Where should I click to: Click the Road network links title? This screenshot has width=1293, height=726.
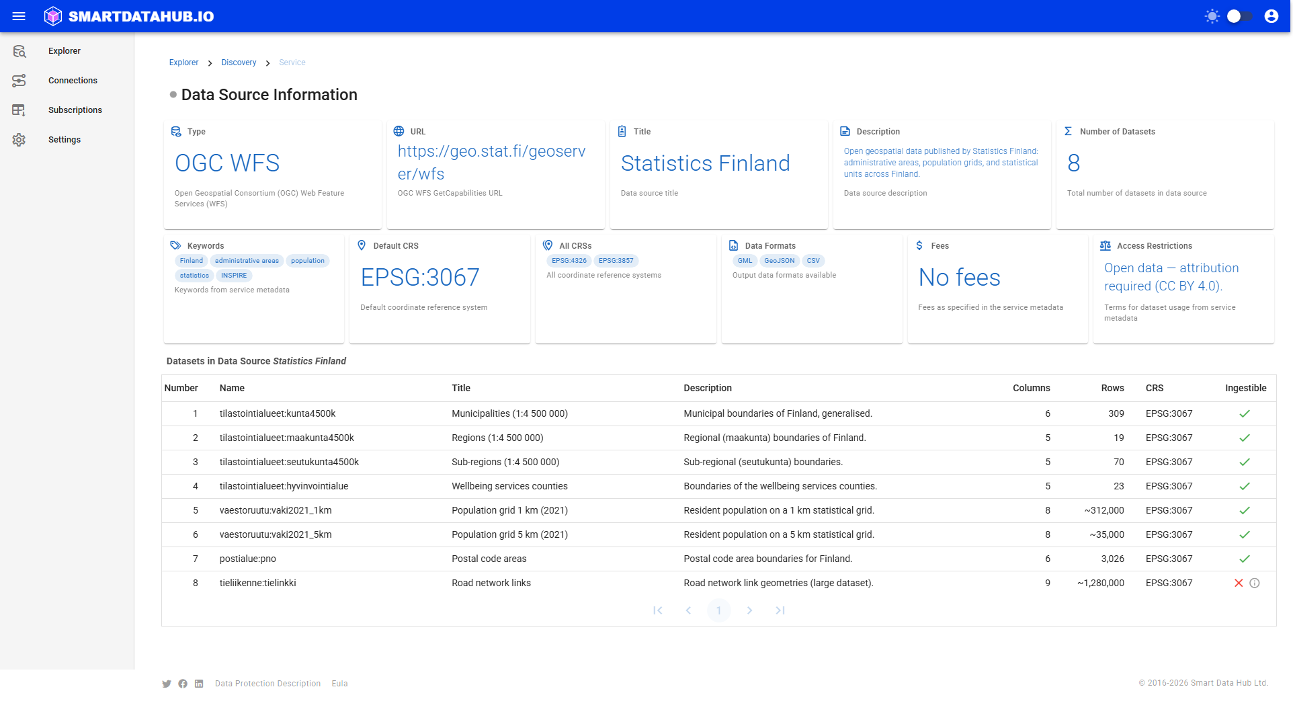click(x=491, y=583)
